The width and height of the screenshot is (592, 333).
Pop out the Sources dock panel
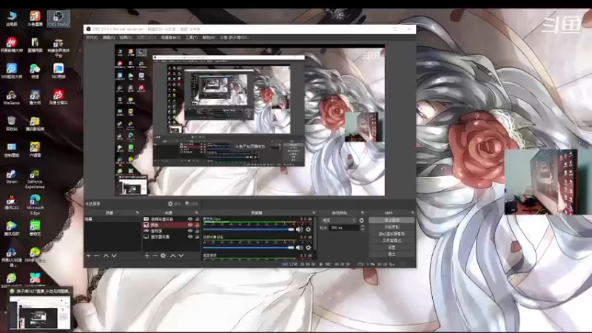[196, 213]
